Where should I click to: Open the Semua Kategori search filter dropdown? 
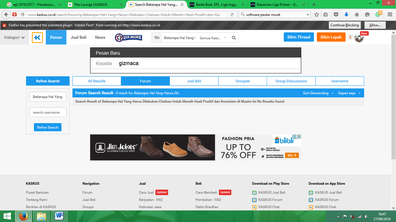213,38
